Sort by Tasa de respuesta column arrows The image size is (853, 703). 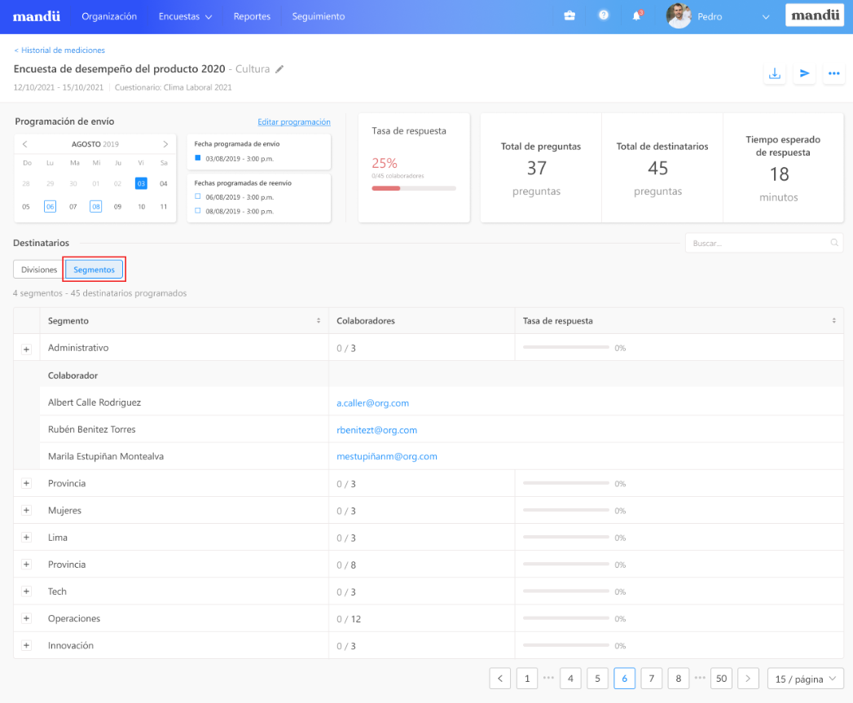click(833, 320)
